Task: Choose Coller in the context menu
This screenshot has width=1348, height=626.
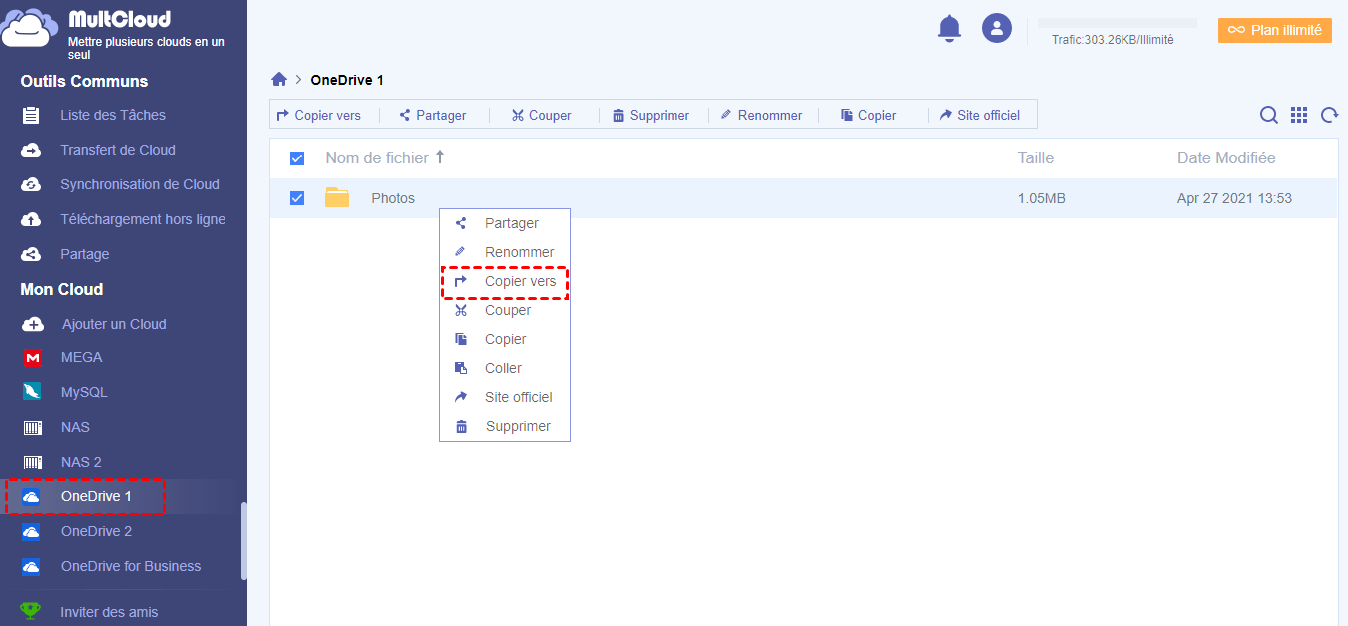Action: 505,368
